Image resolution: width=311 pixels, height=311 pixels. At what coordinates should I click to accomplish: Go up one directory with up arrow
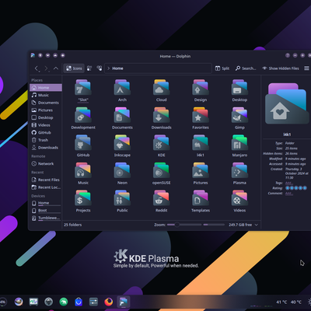coord(56,68)
